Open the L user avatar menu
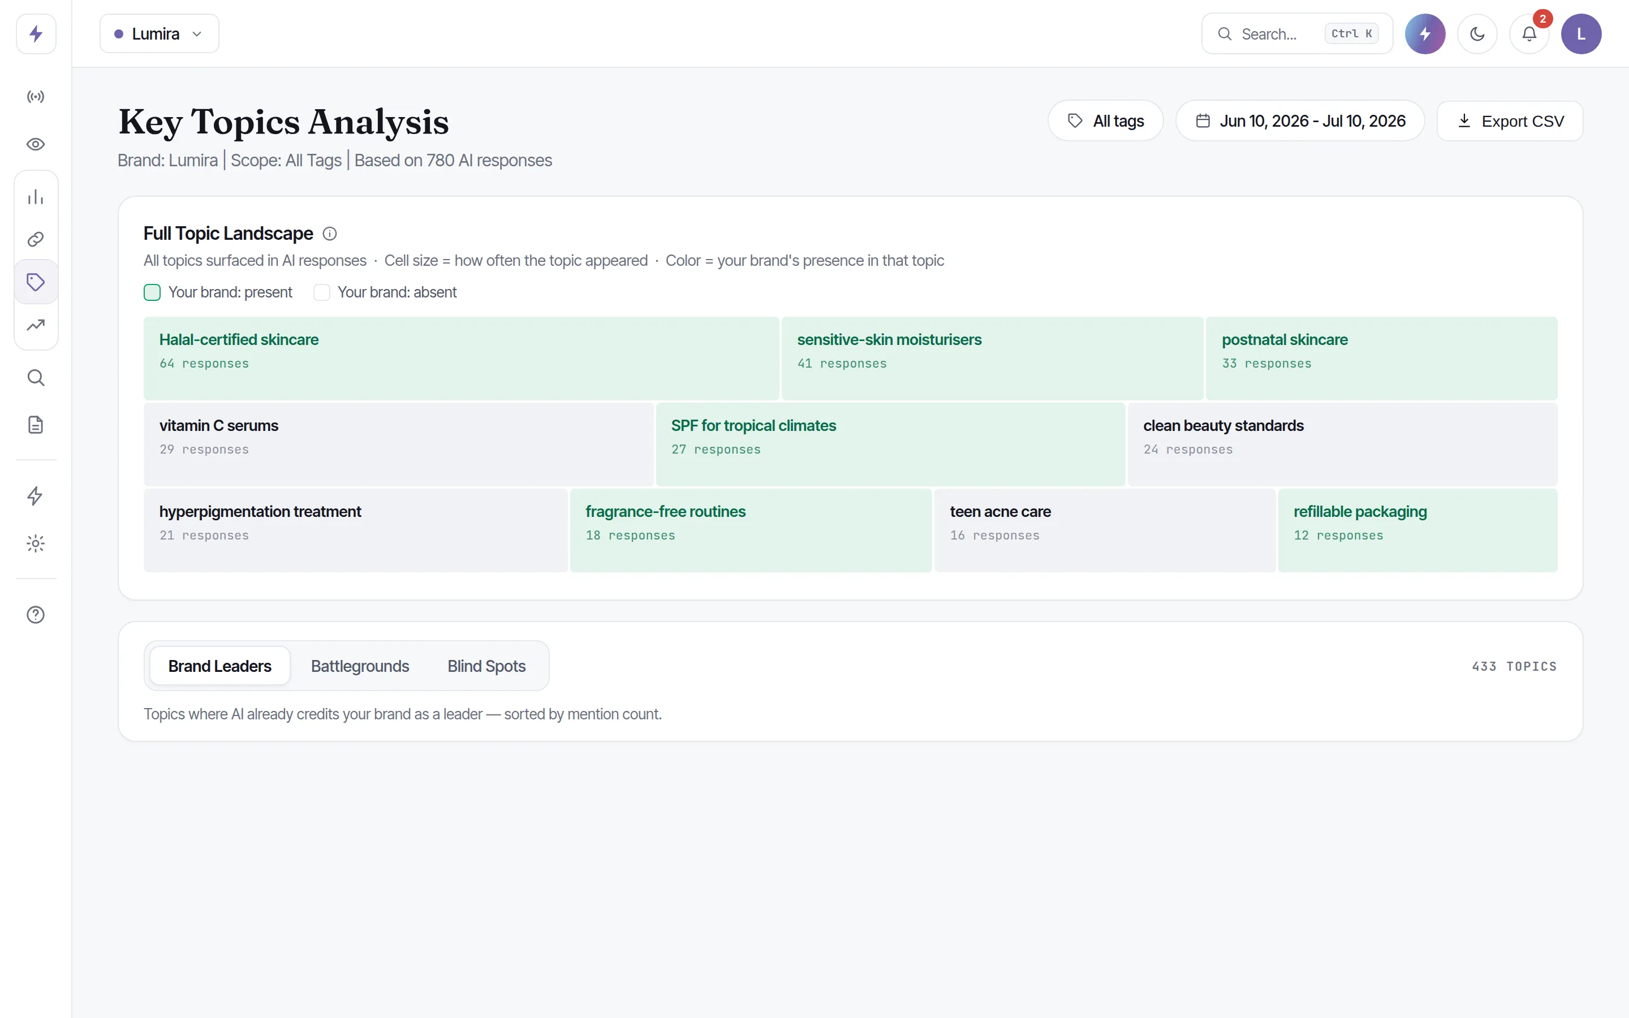The width and height of the screenshot is (1629, 1018). pyautogui.click(x=1581, y=34)
